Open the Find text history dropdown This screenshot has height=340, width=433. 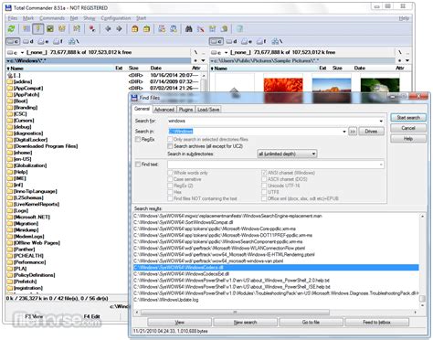click(x=381, y=165)
